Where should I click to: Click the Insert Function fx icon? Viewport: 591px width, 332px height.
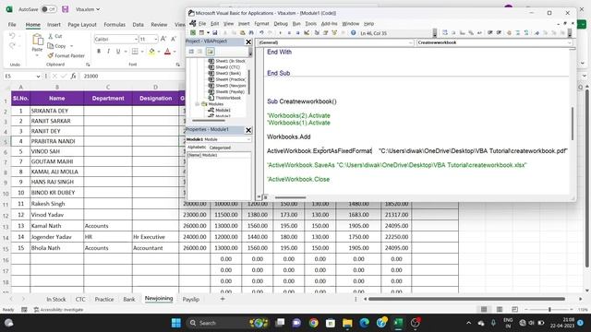(73, 76)
